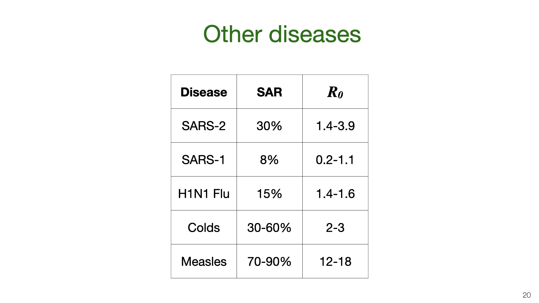The width and height of the screenshot is (539, 303).
Task: Click the 2-3 R0 value for Colds
Action: [335, 228]
